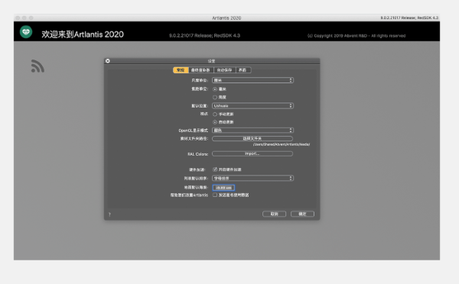Open the Interface (界面) tab

pos(243,70)
